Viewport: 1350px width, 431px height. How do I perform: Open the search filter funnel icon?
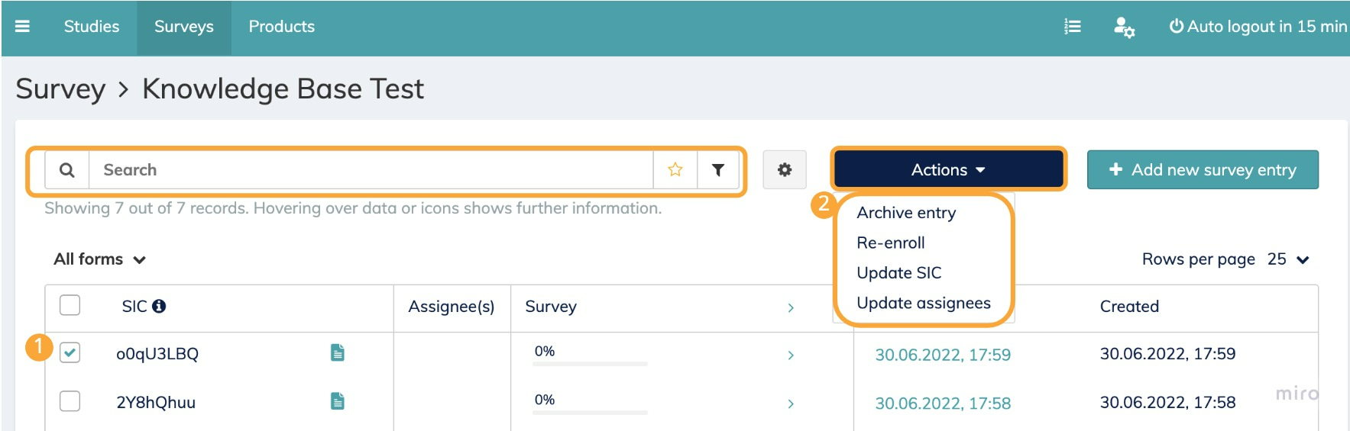click(718, 170)
